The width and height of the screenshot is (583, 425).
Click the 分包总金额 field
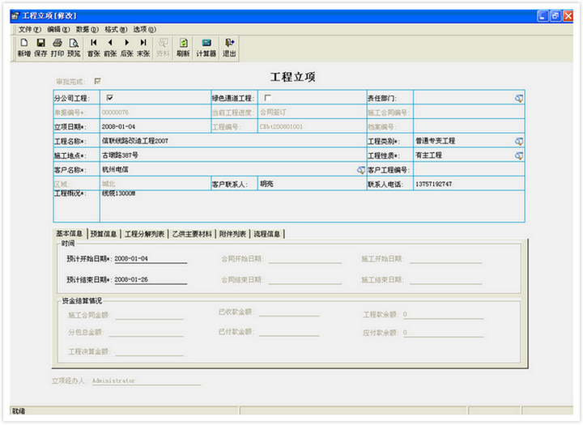[146, 333]
